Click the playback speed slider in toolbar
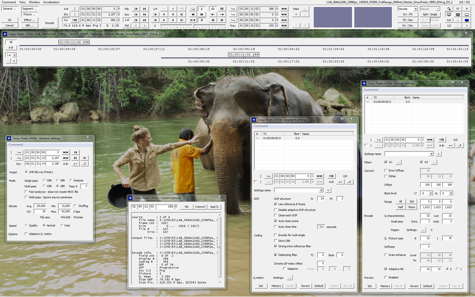 [x=194, y=25]
